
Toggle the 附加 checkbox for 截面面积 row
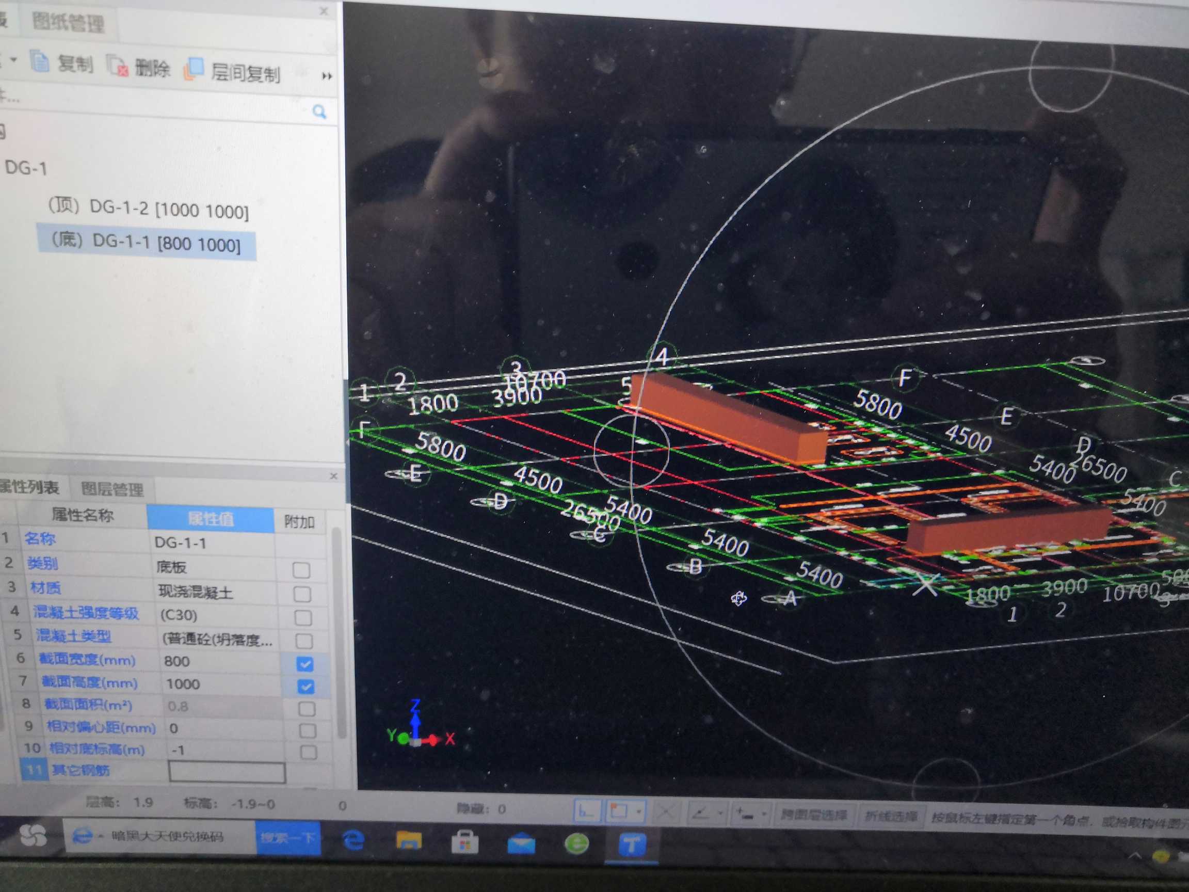[x=307, y=709]
